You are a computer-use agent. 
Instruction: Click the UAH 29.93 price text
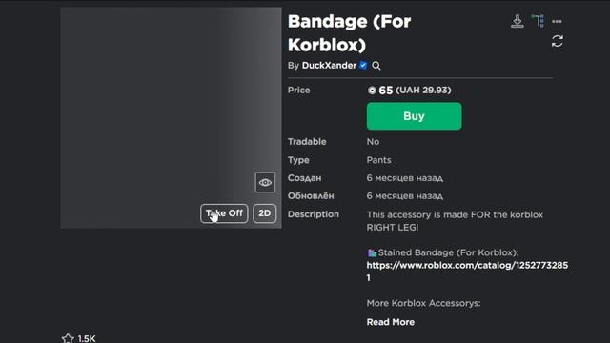point(423,90)
